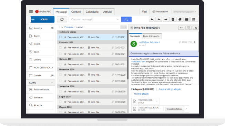Select the Busta di trasporto tab
225x126 pixels.
coord(151,36)
